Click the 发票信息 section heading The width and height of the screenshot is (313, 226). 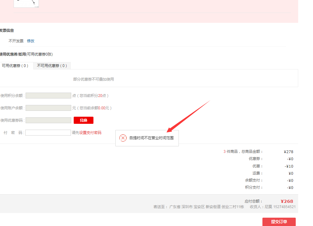coord(7,31)
